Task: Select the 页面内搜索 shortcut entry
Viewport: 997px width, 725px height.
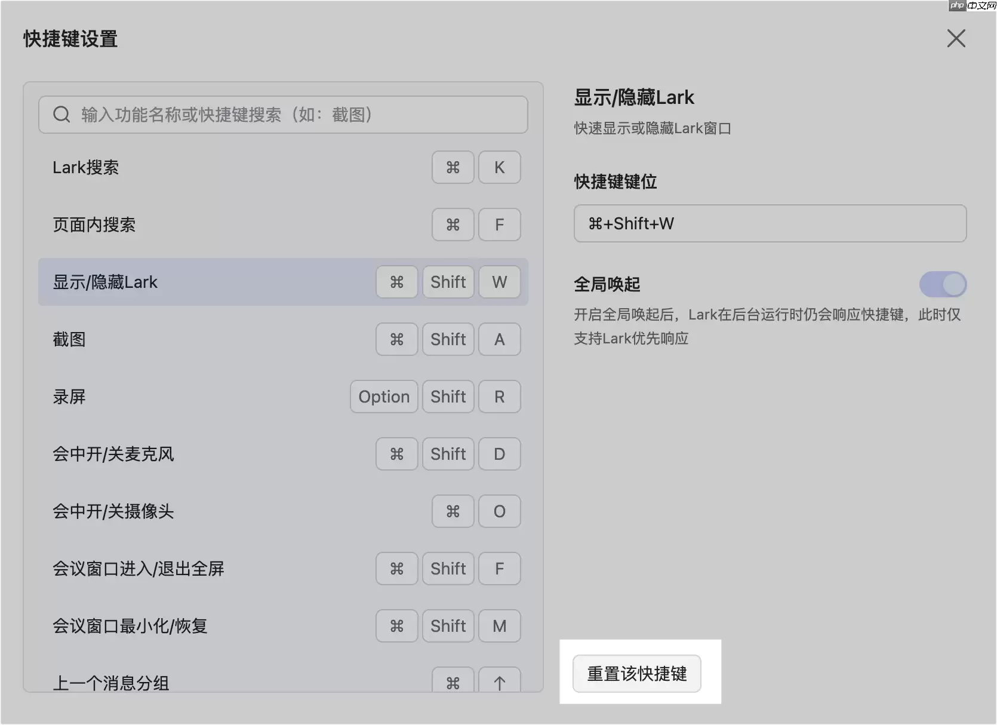Action: tap(179, 225)
